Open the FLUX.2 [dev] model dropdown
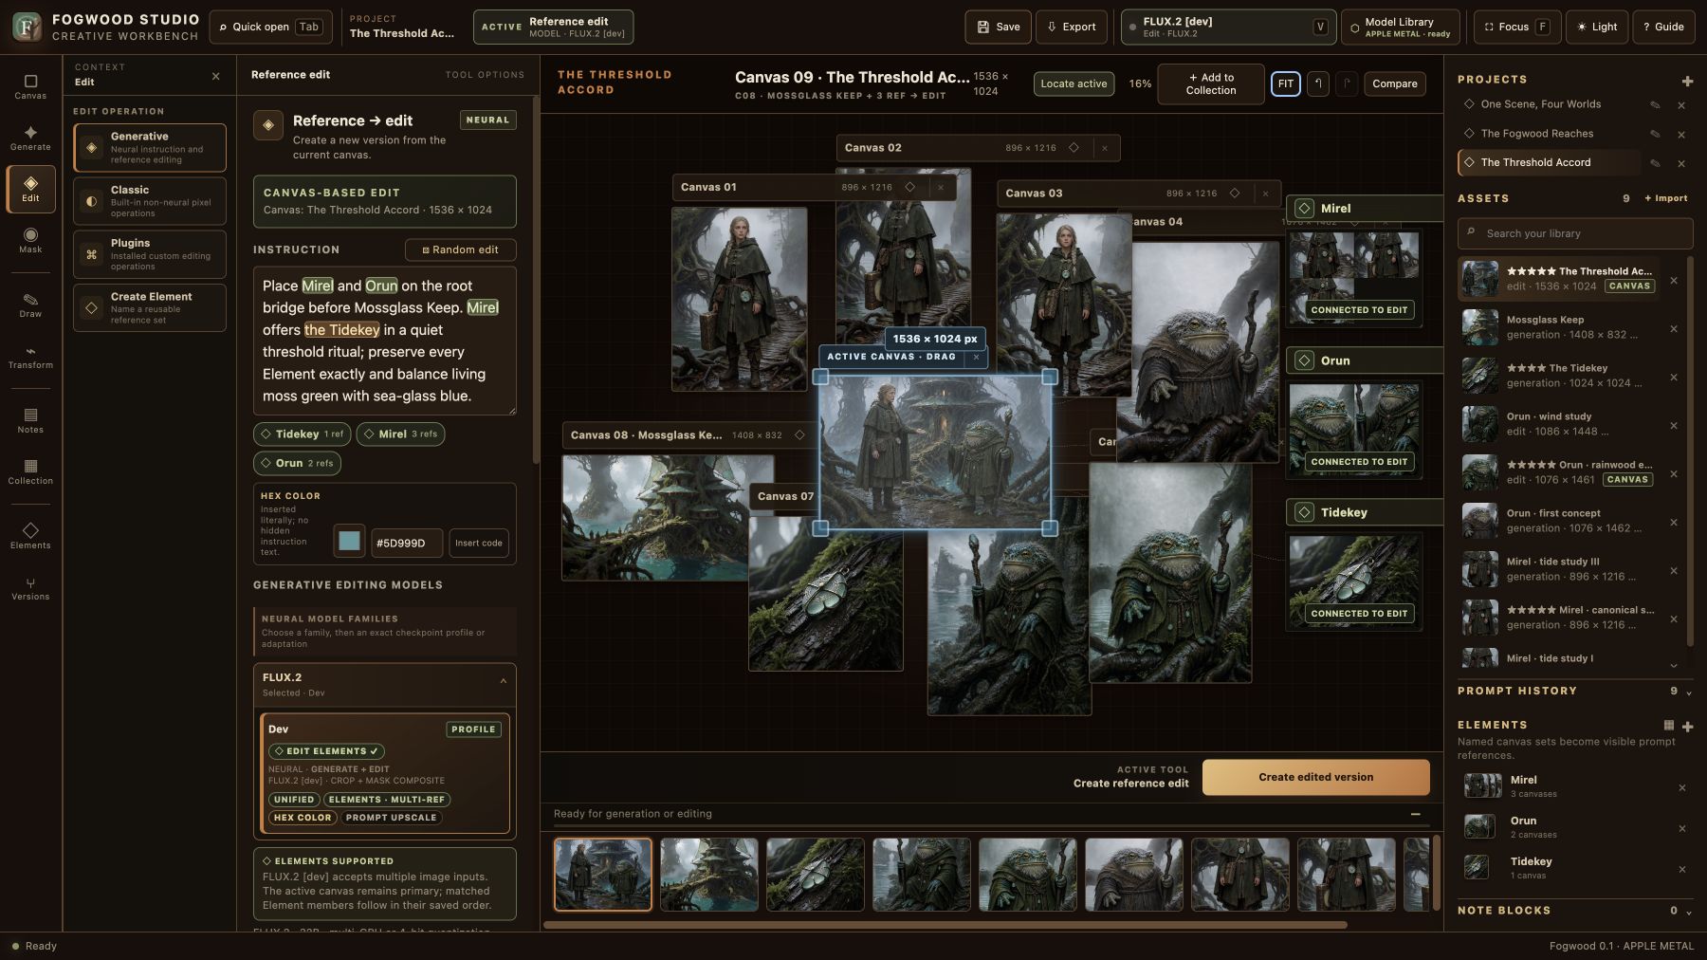This screenshot has width=1707, height=960. point(1228,27)
